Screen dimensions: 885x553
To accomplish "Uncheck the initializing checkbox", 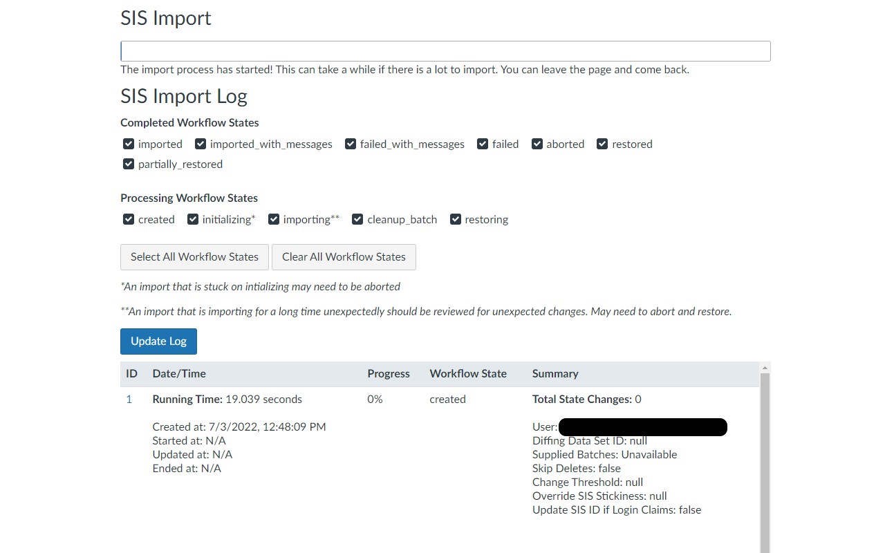I will [x=193, y=219].
